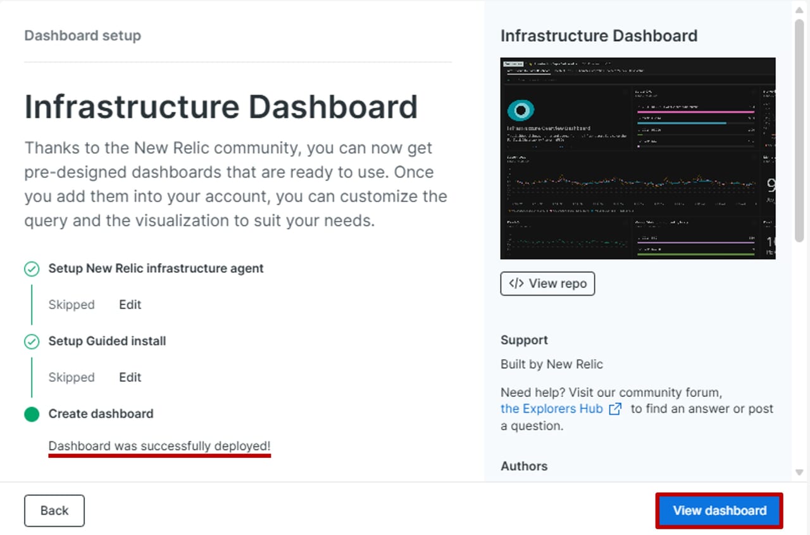
Task: Click the code brackets icon in View repo
Action: [516, 284]
